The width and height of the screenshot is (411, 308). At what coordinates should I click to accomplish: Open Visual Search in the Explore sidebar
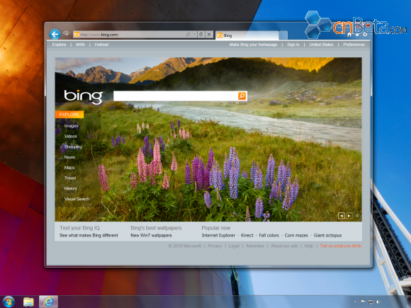tap(77, 199)
